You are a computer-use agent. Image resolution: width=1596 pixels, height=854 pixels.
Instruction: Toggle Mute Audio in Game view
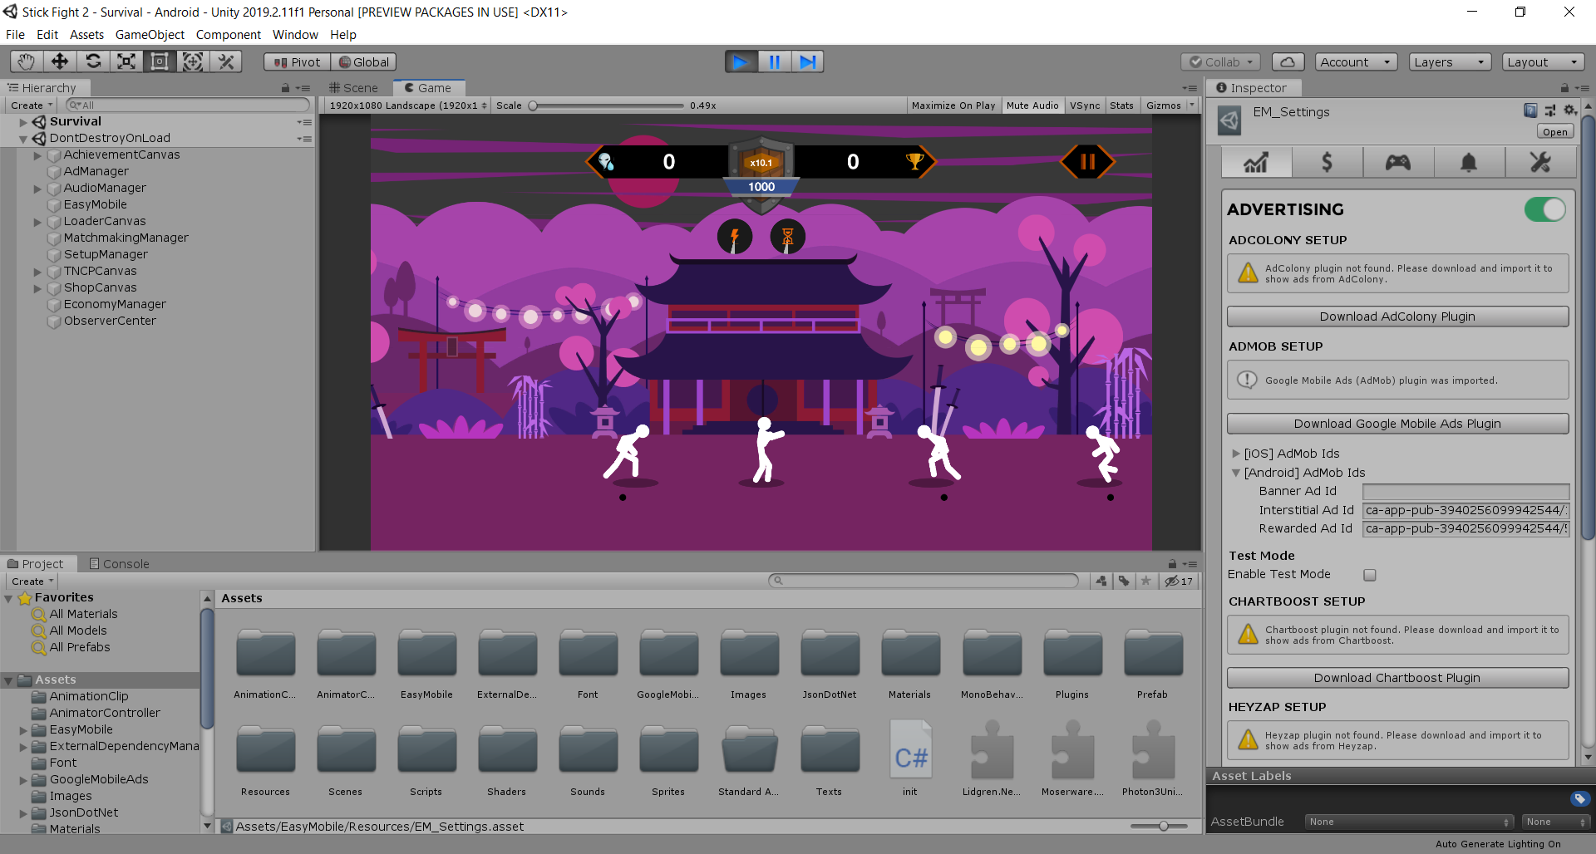pyautogui.click(x=1032, y=106)
